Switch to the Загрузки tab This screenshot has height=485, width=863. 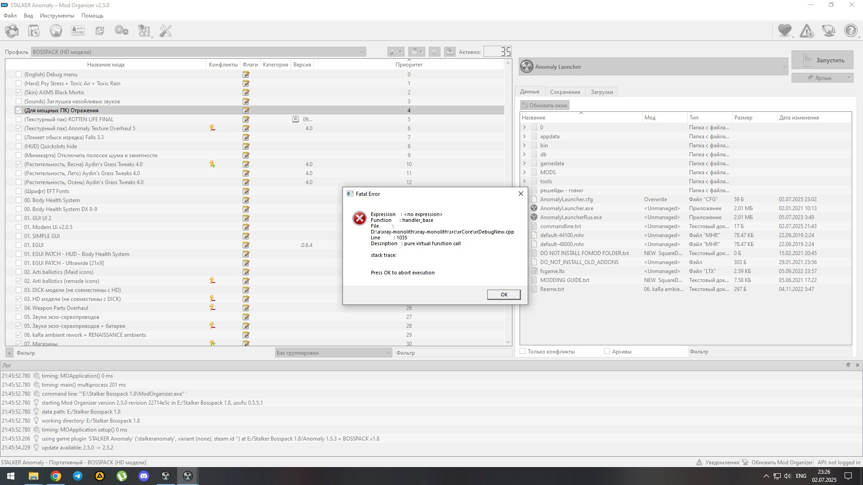[x=602, y=92]
